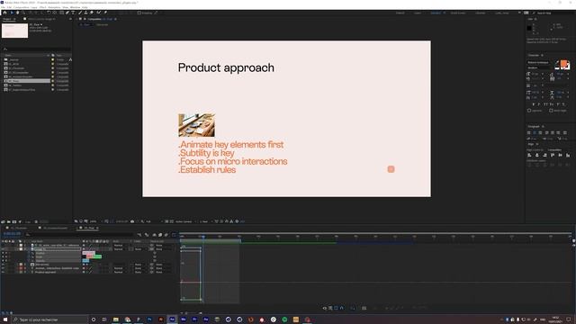Screen dimensions: 576x324
Task: Click Align Bottom icon in Align panel
Action: (568, 156)
